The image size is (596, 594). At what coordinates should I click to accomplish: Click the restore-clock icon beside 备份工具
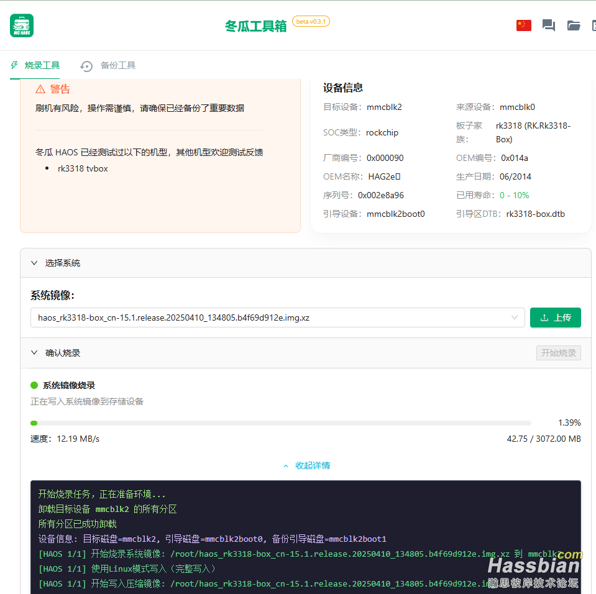(x=86, y=66)
